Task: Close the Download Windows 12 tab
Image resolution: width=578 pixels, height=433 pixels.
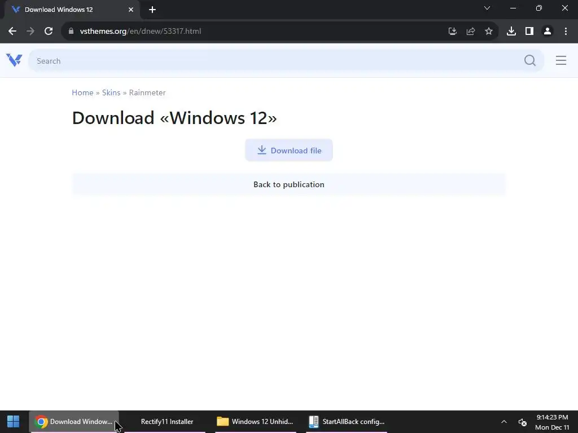Action: point(131,10)
